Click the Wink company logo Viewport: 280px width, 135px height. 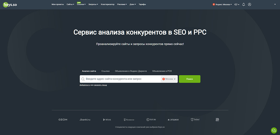[107, 120]
